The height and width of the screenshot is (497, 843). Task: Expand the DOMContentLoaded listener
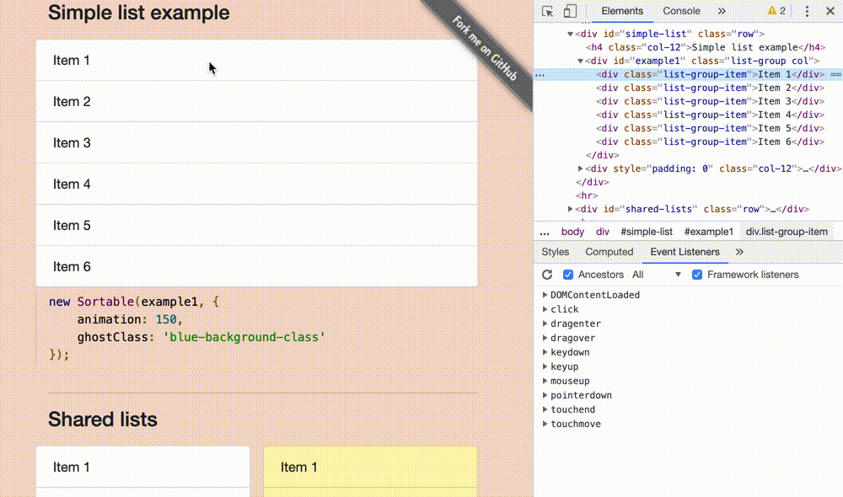coord(545,295)
